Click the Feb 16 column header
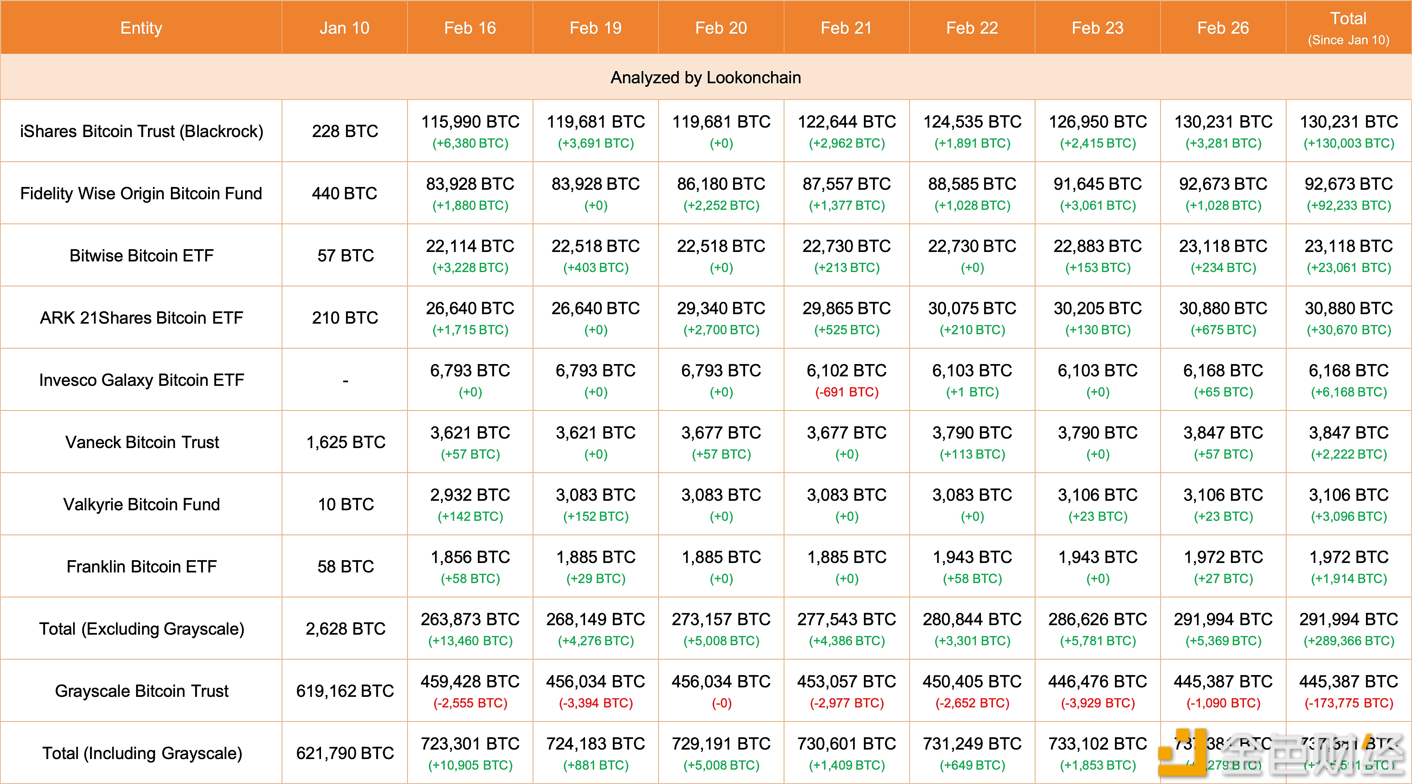1412x784 pixels. pos(470,28)
